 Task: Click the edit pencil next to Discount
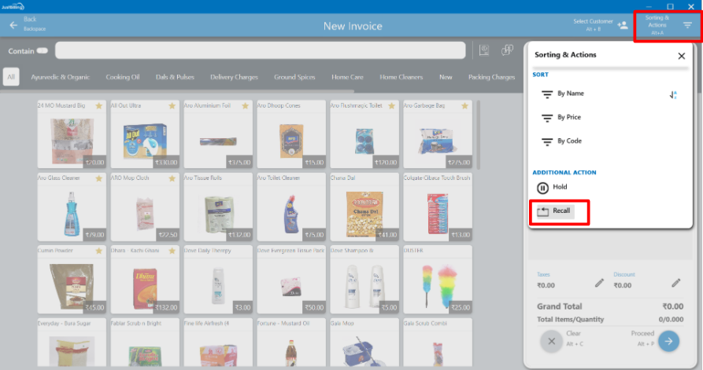pyautogui.click(x=675, y=283)
